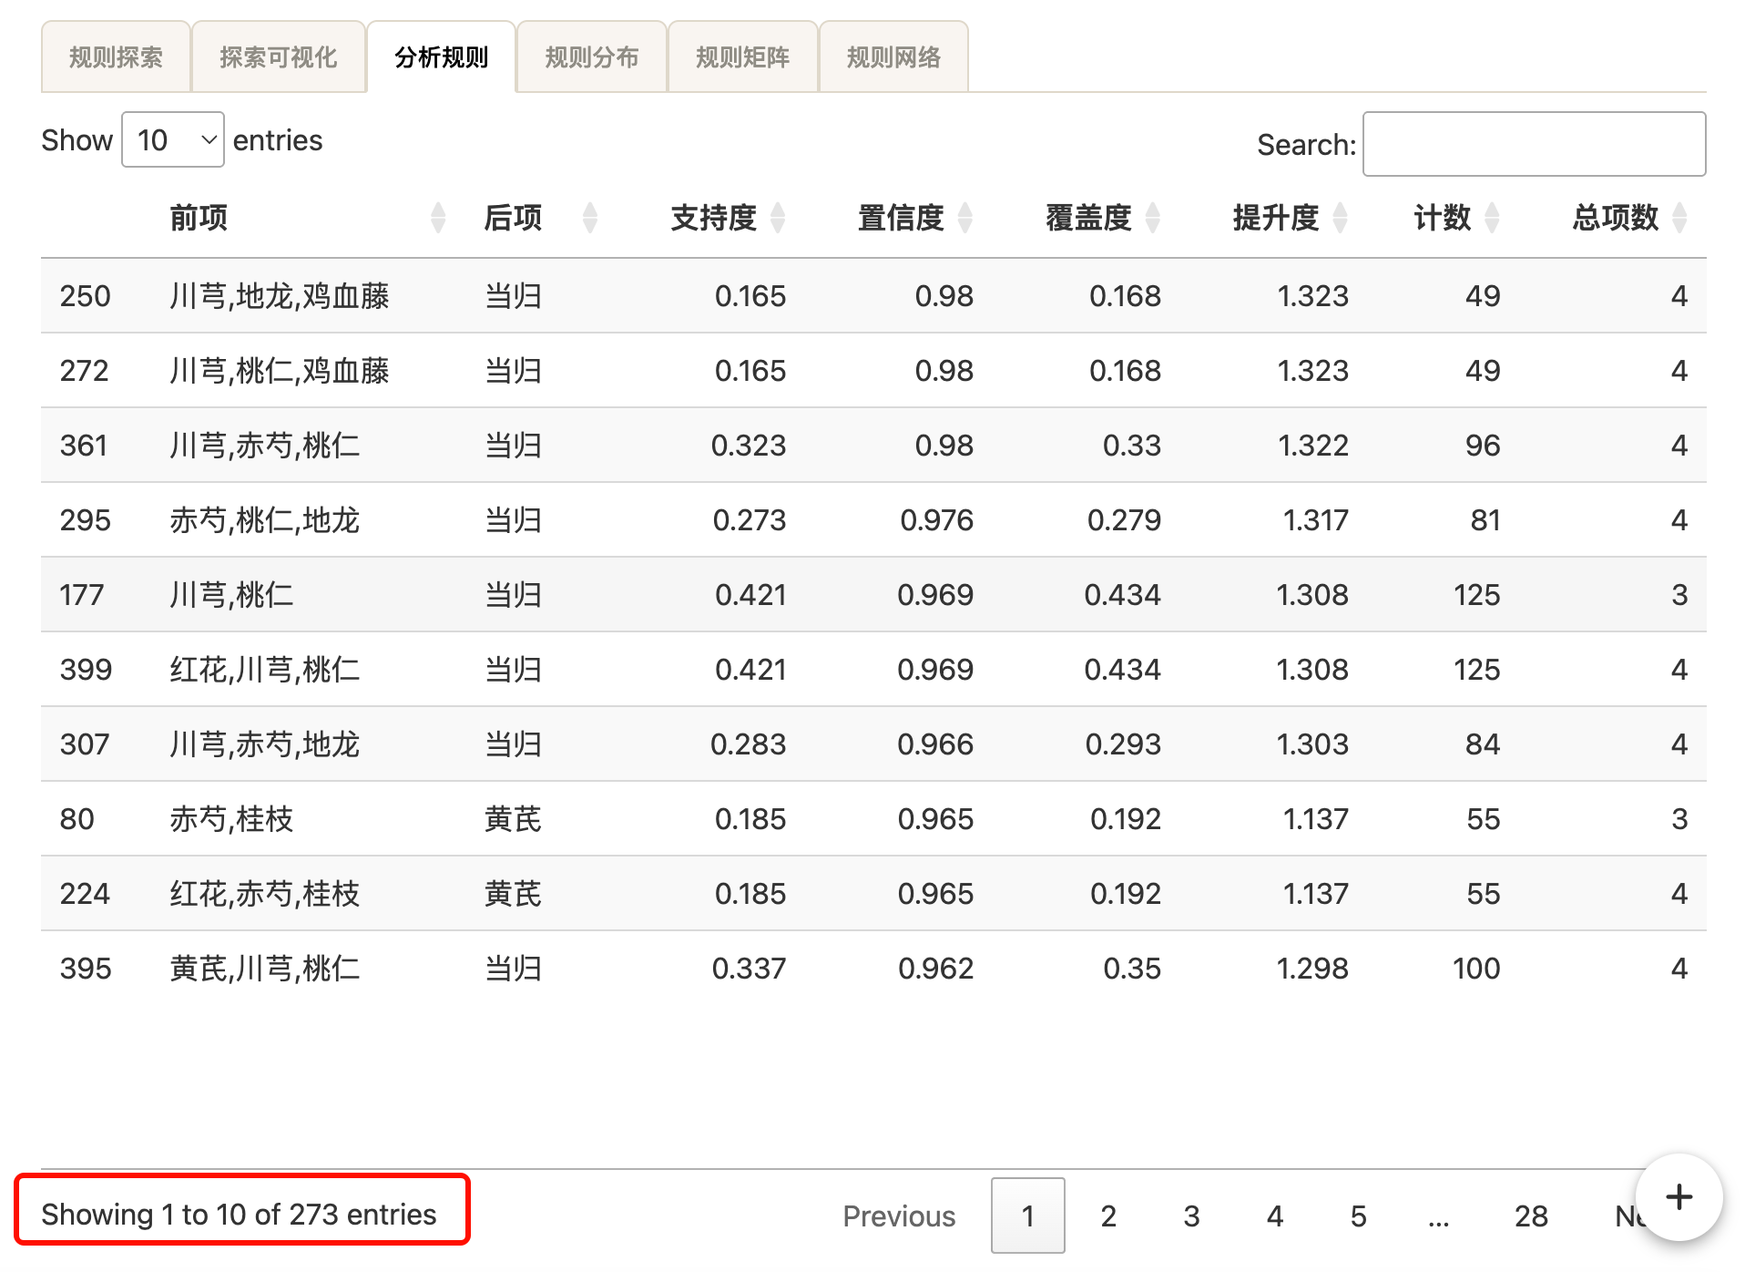The width and height of the screenshot is (1745, 1272).
Task: Sort by 提升度 column arrows
Action: click(1341, 218)
